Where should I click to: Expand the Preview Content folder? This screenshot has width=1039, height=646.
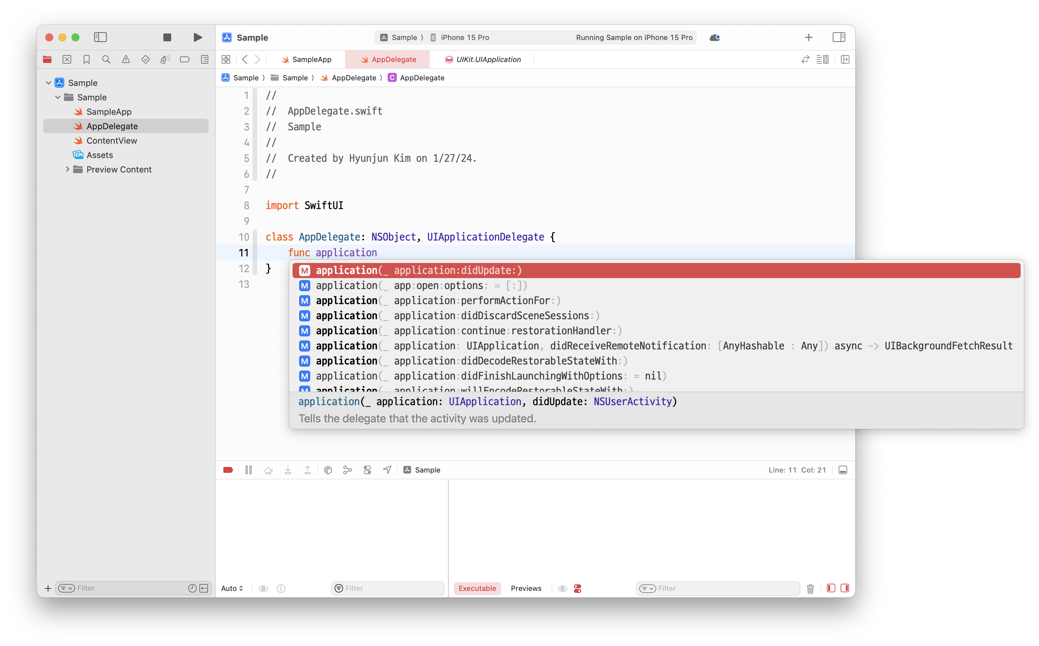tap(67, 170)
